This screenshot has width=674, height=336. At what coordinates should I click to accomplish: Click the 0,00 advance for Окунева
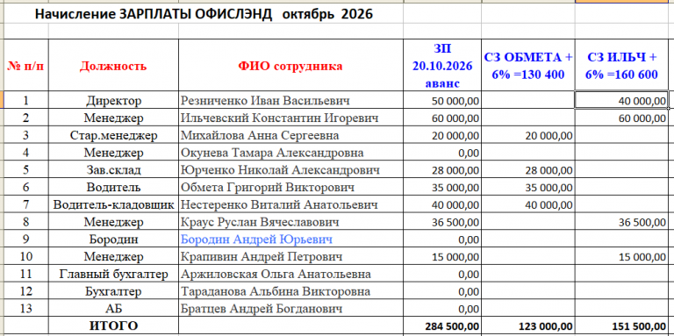point(442,153)
